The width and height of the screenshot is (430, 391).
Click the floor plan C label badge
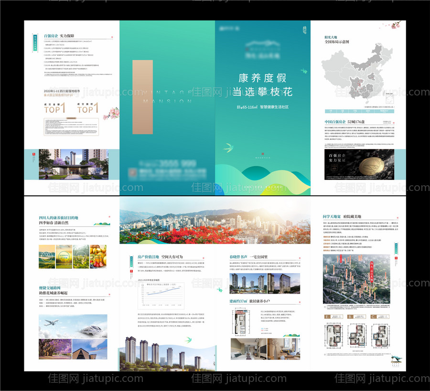[x=373, y=317]
